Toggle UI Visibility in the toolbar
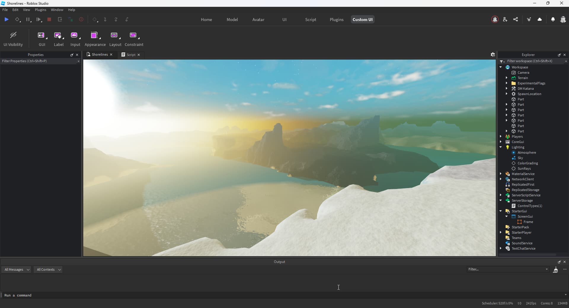Screen dimensions: 569x308 tap(13, 36)
